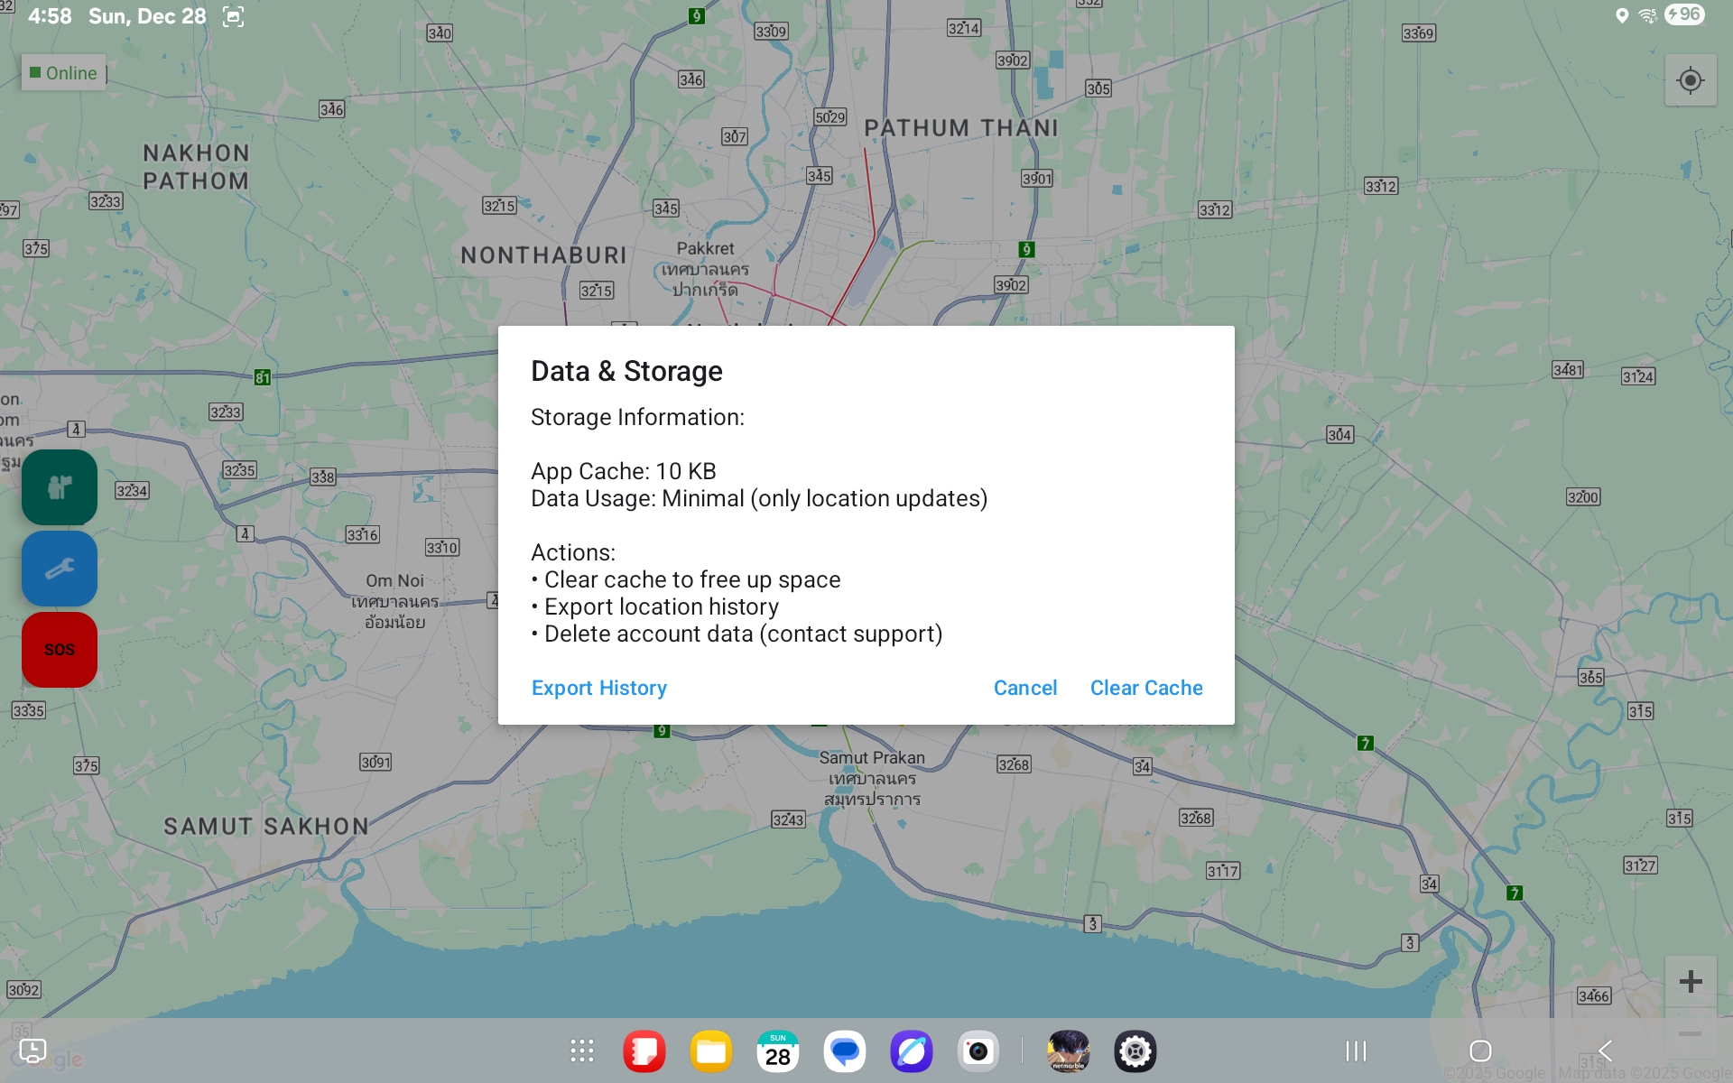Viewport: 1733px width, 1083px height.
Task: Open the yellow My Files app
Action: click(711, 1051)
